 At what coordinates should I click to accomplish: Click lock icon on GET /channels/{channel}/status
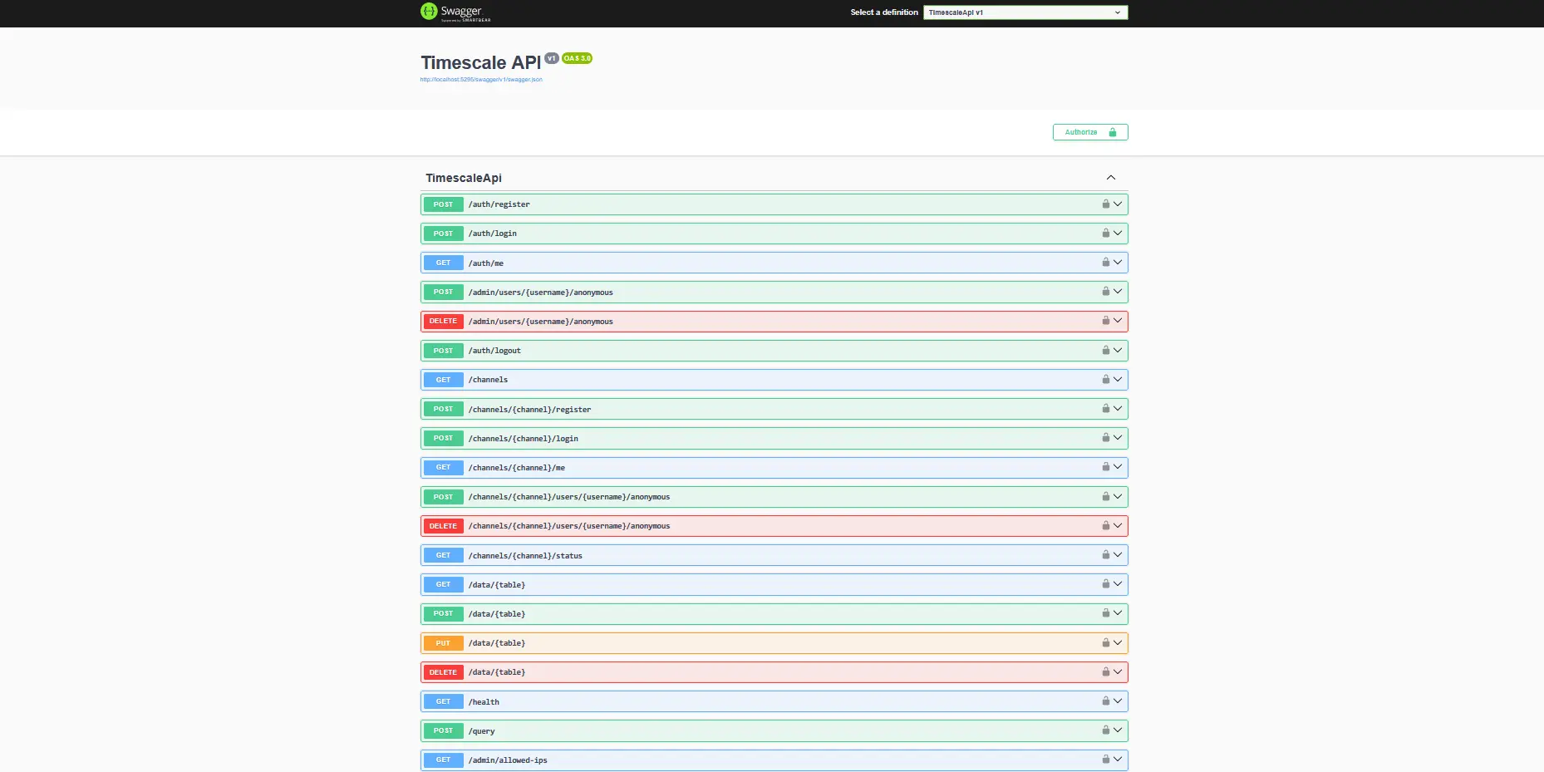1105,555
